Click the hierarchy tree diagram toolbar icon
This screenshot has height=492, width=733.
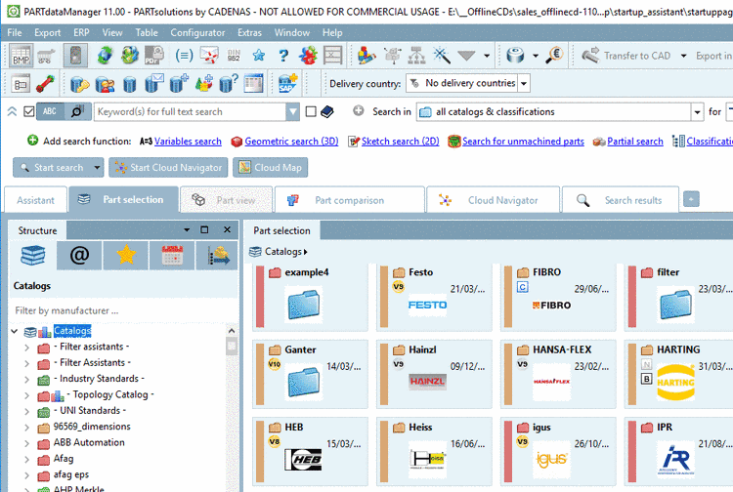click(416, 56)
